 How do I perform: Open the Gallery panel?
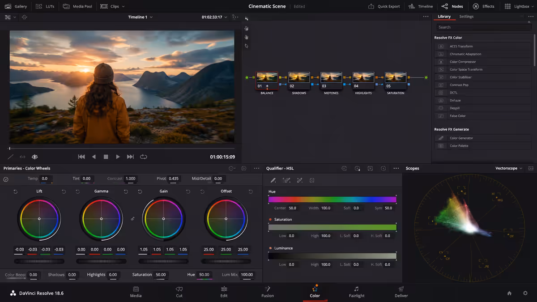click(16, 6)
